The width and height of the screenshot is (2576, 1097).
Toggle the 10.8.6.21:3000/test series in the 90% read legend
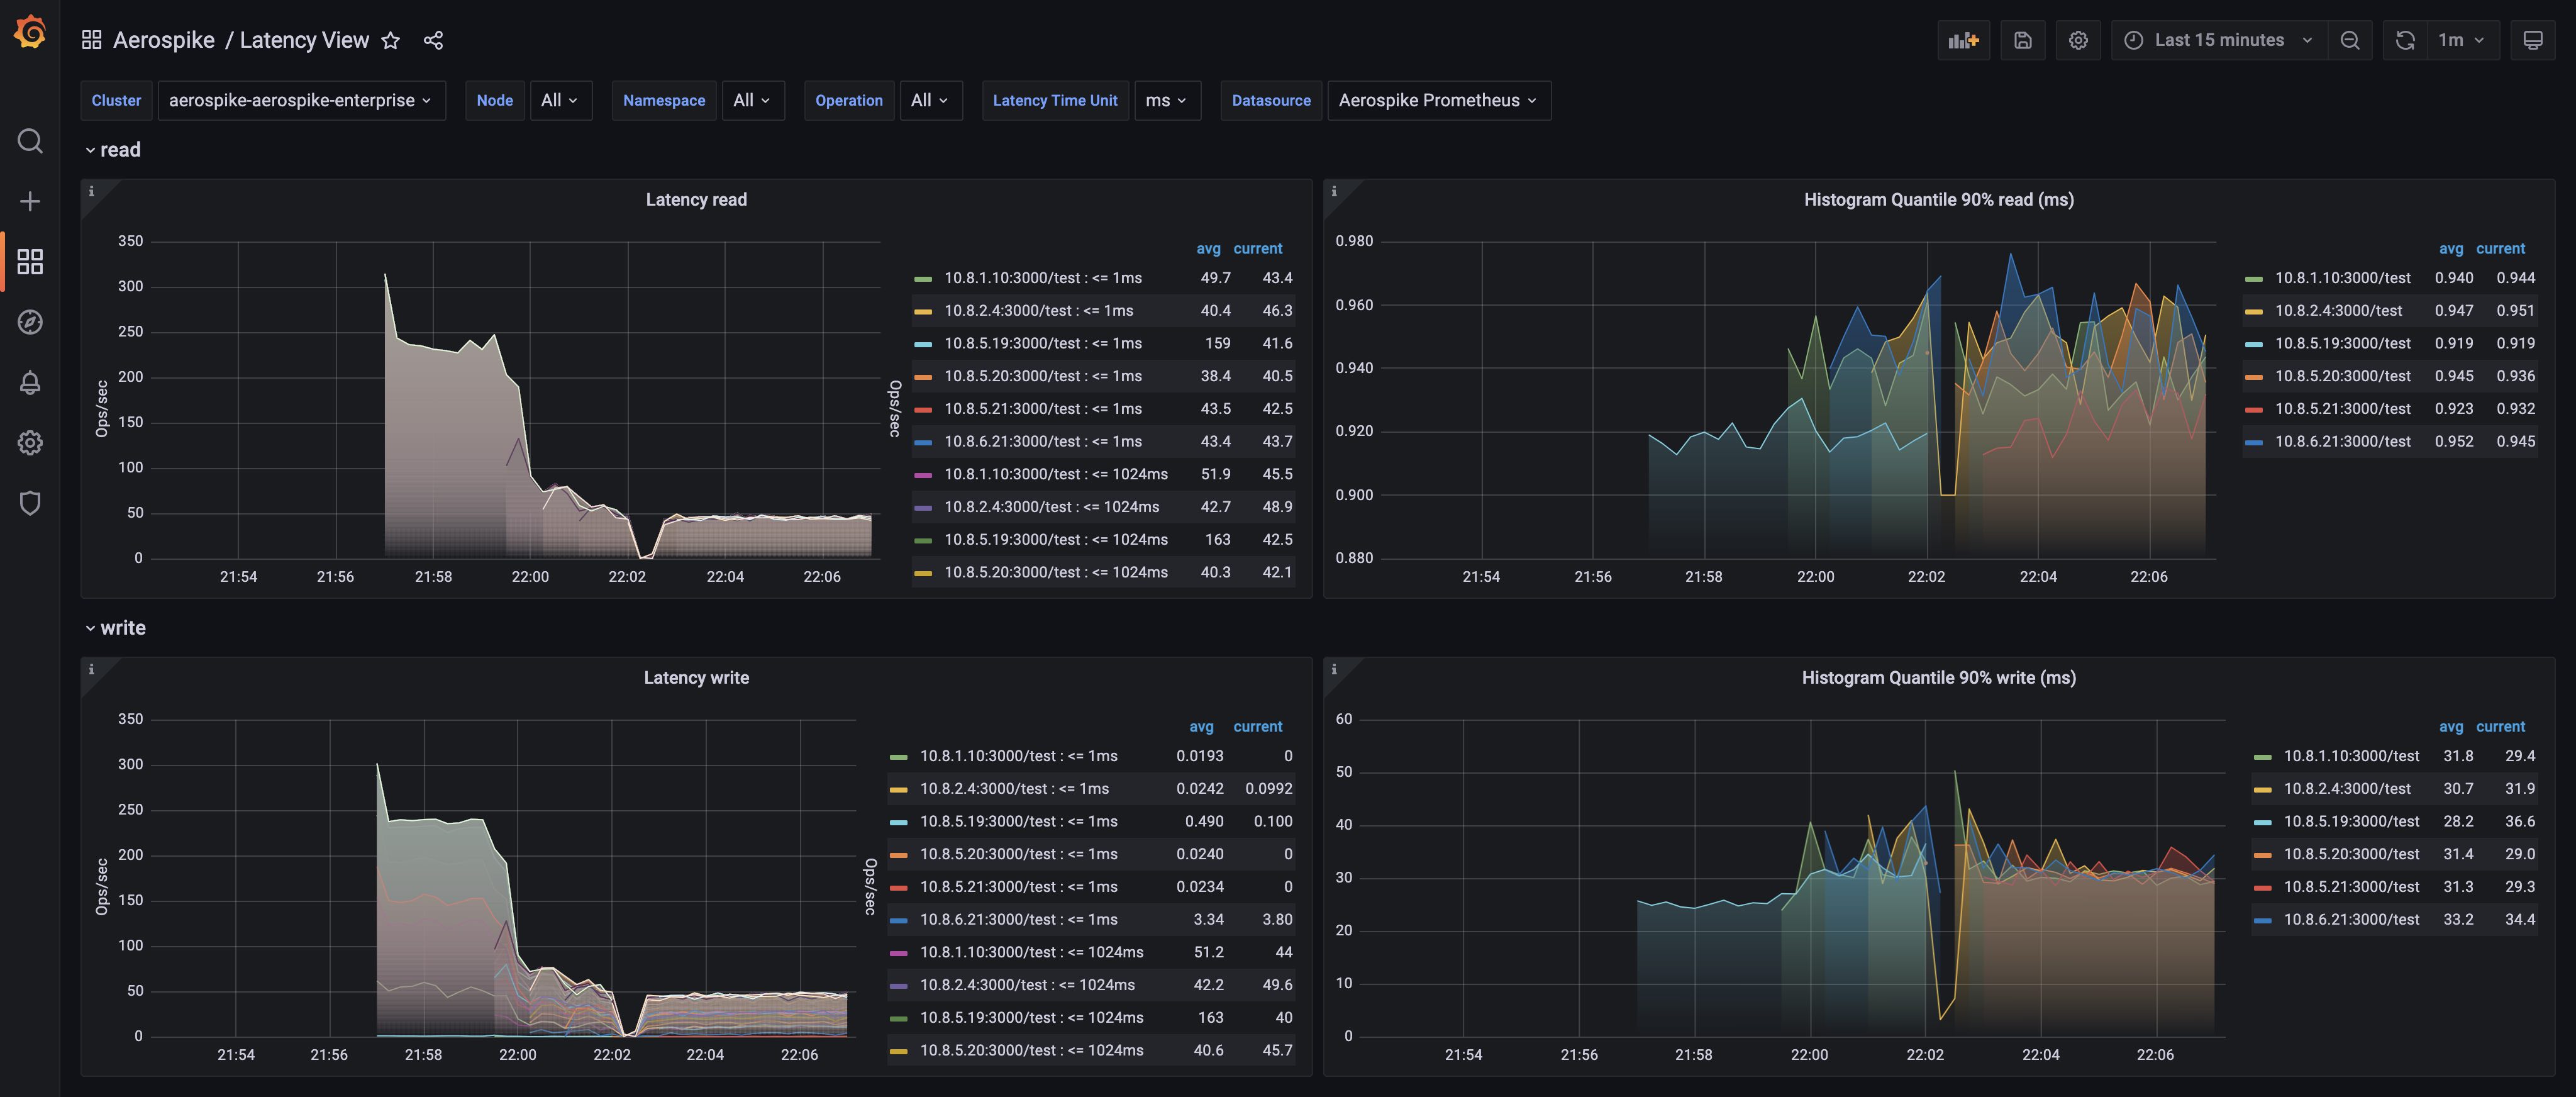tap(2342, 441)
